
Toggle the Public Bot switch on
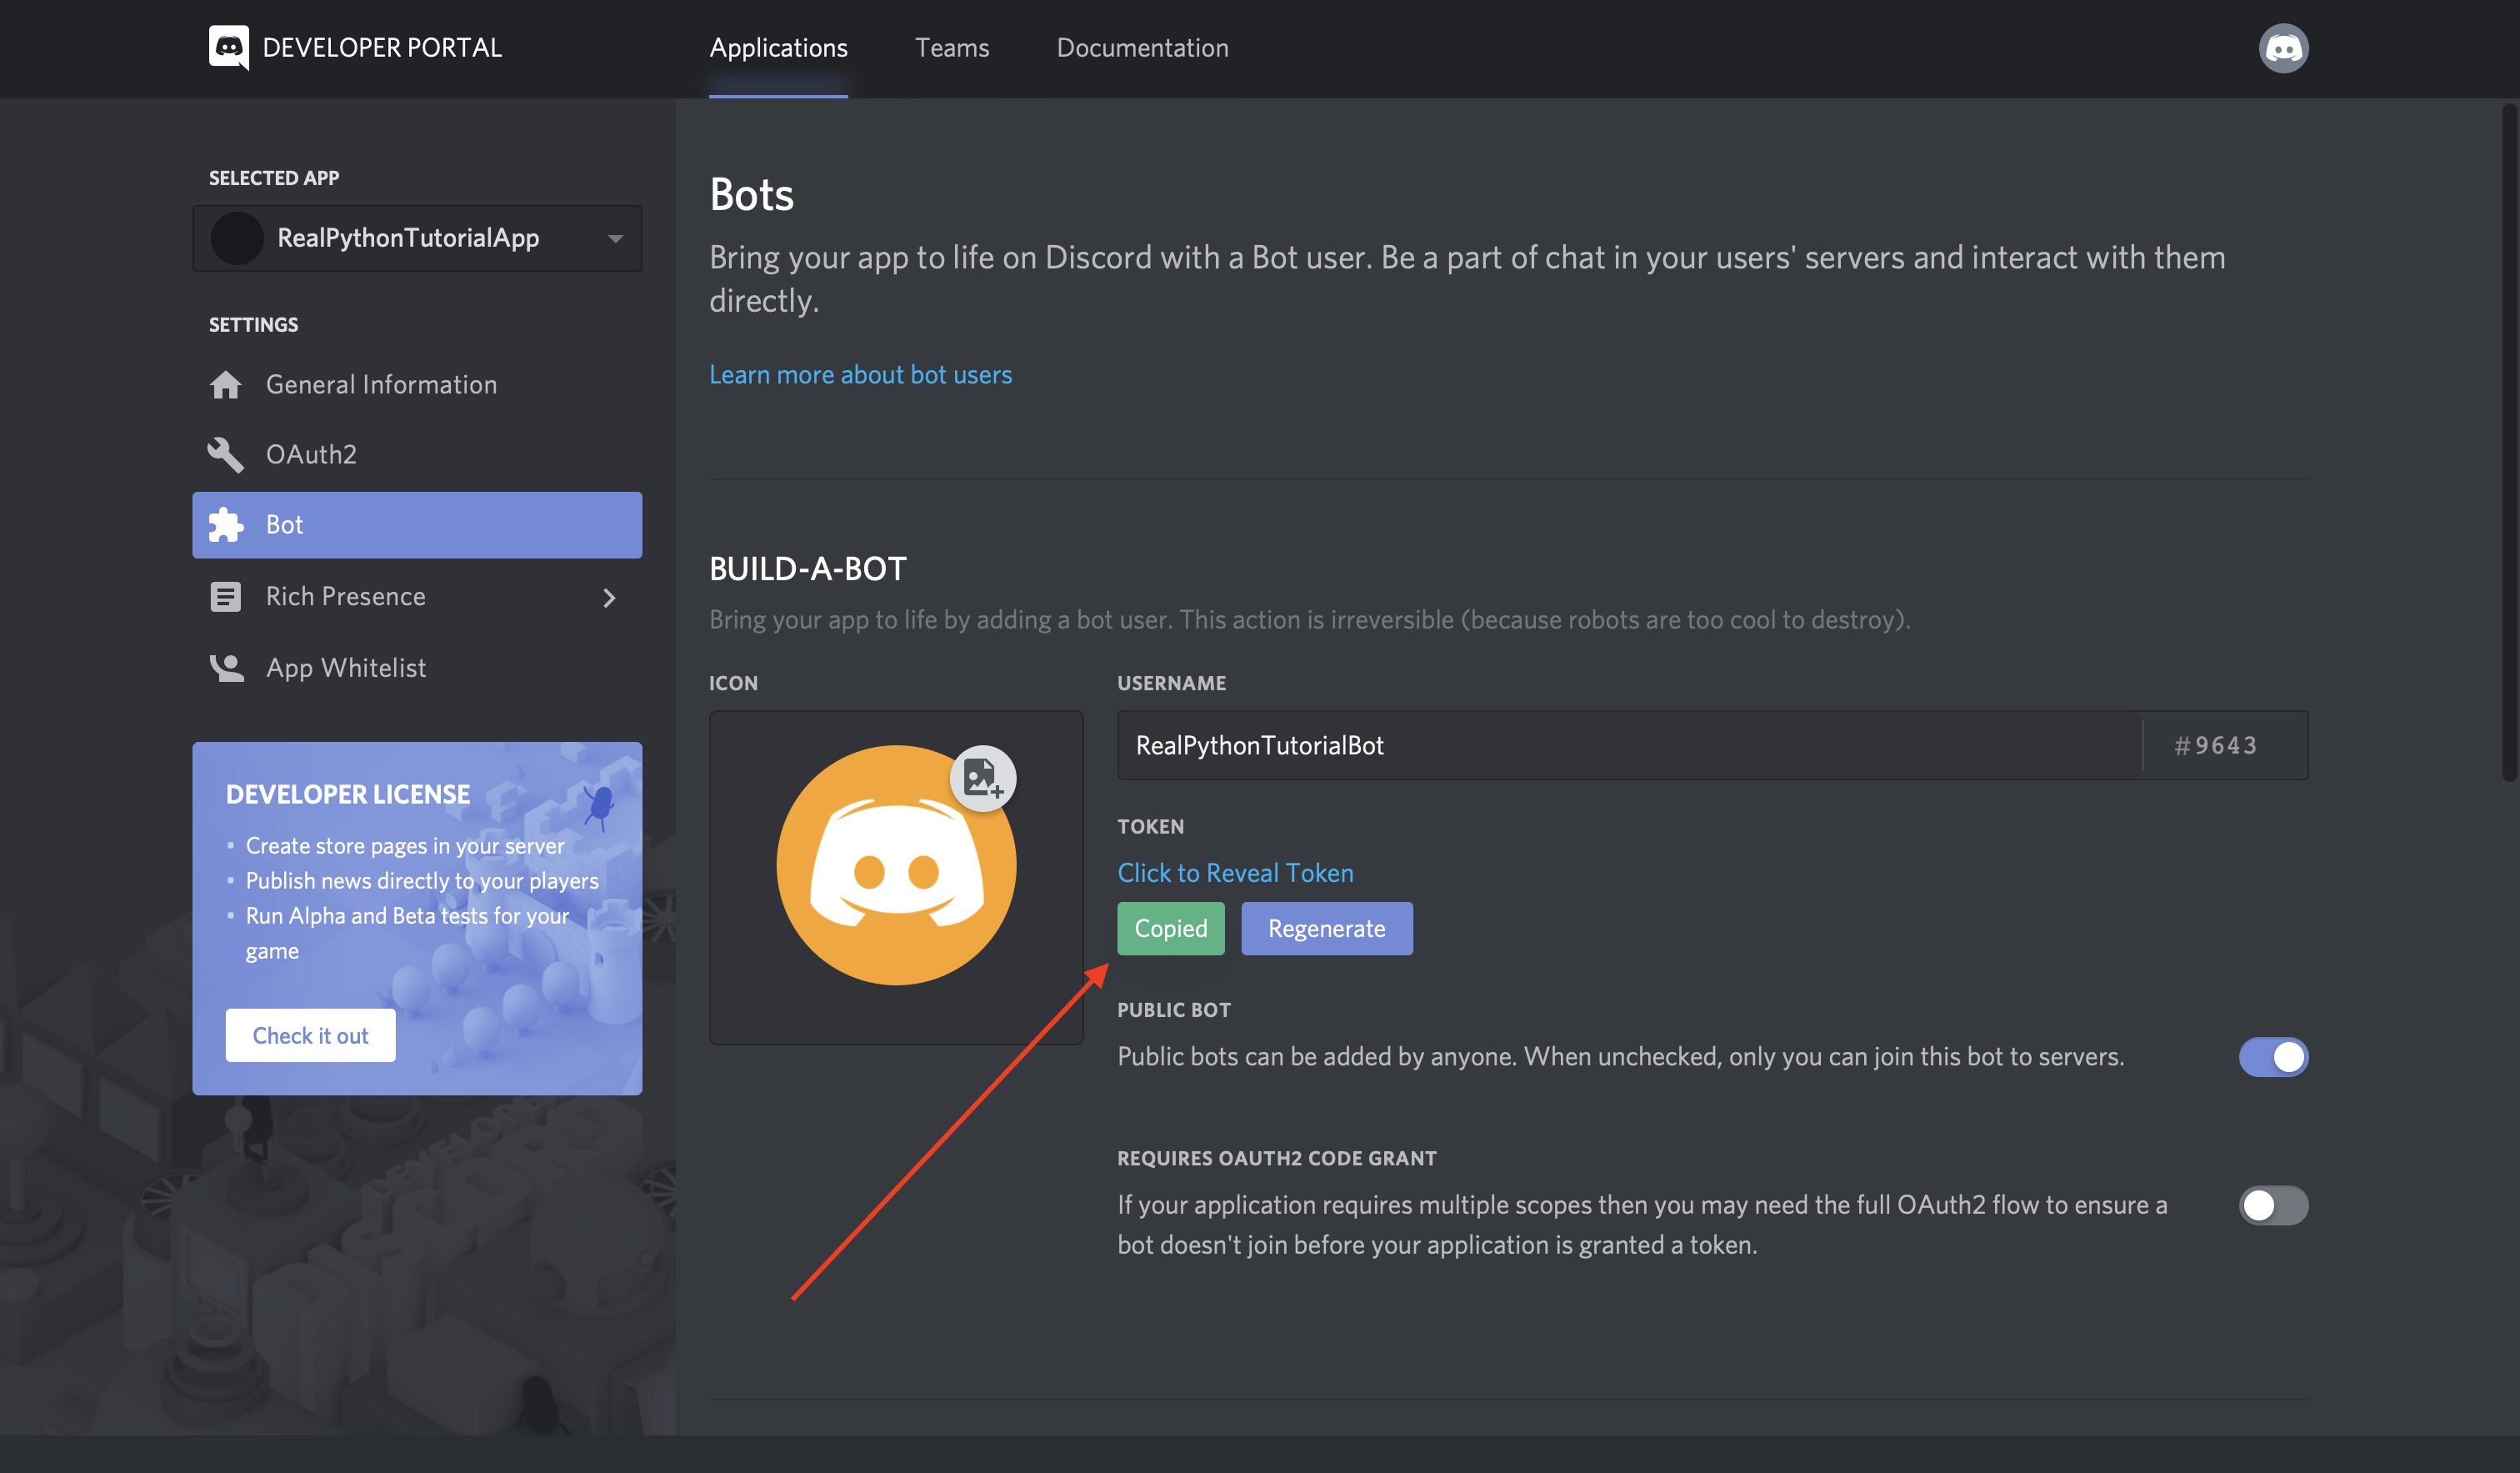click(x=2275, y=1055)
